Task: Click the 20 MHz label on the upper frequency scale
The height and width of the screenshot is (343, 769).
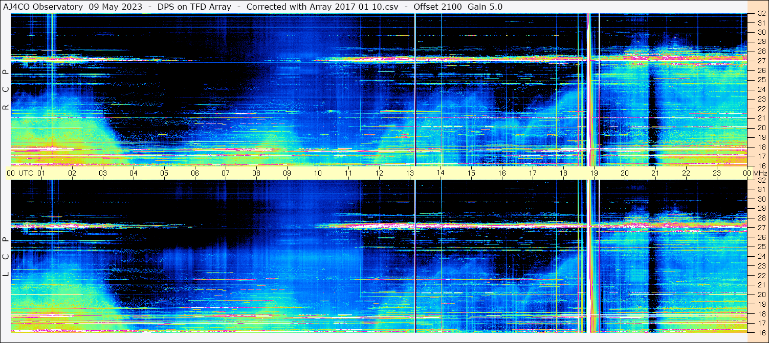Action: click(761, 128)
